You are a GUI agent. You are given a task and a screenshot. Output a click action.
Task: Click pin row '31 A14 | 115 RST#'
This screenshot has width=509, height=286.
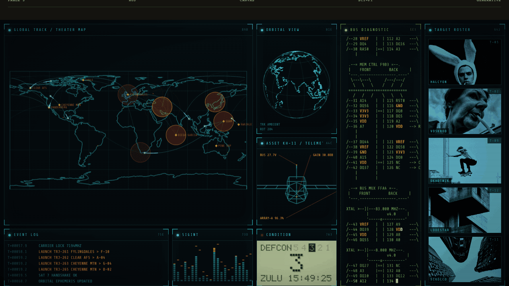tap(382, 101)
